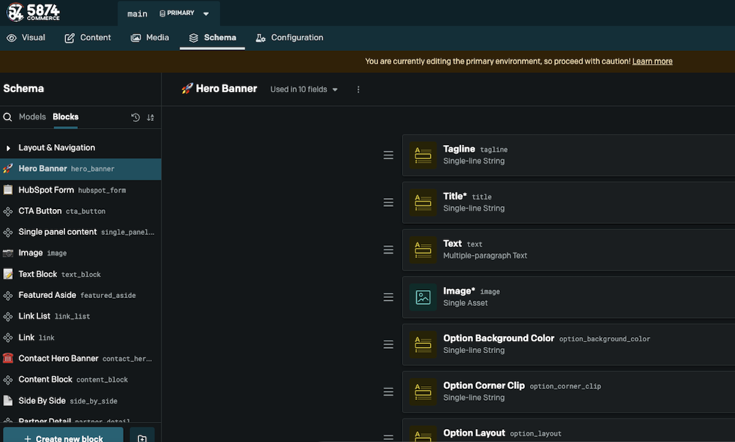The height and width of the screenshot is (442, 735).
Task: Click the Tagline field's string type icon
Action: 423,156
